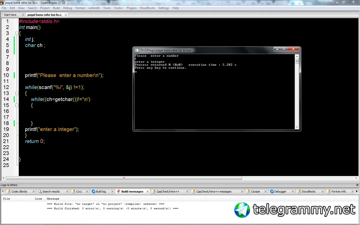This screenshot has width=360, height=225.
Task: Click the editor horizontal scrollbar left arrow
Action: point(3,178)
